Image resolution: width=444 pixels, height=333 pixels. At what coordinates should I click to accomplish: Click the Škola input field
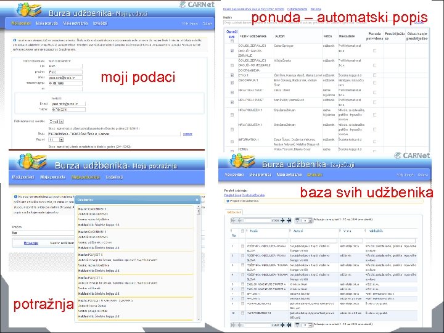click(114, 134)
